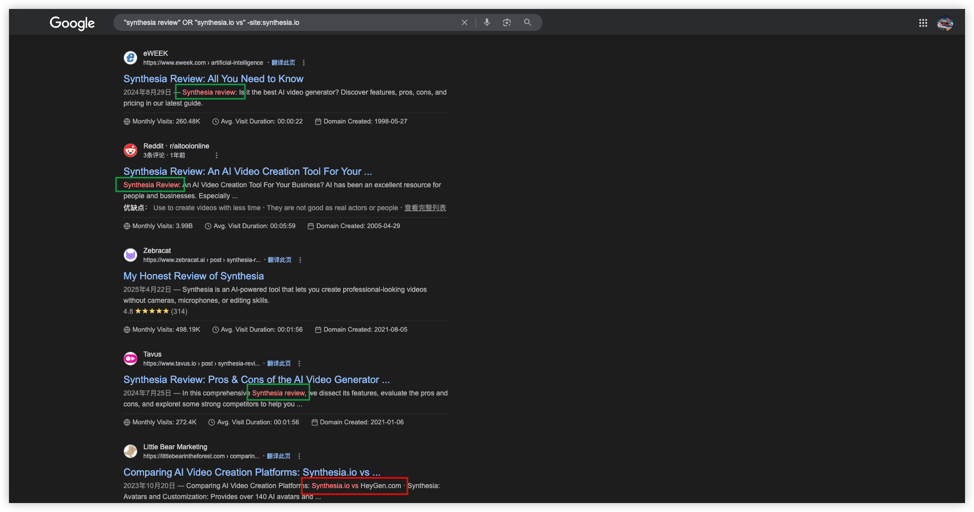This screenshot has height=512, width=974.
Task: Open more options for Tavus result
Action: tap(299, 364)
